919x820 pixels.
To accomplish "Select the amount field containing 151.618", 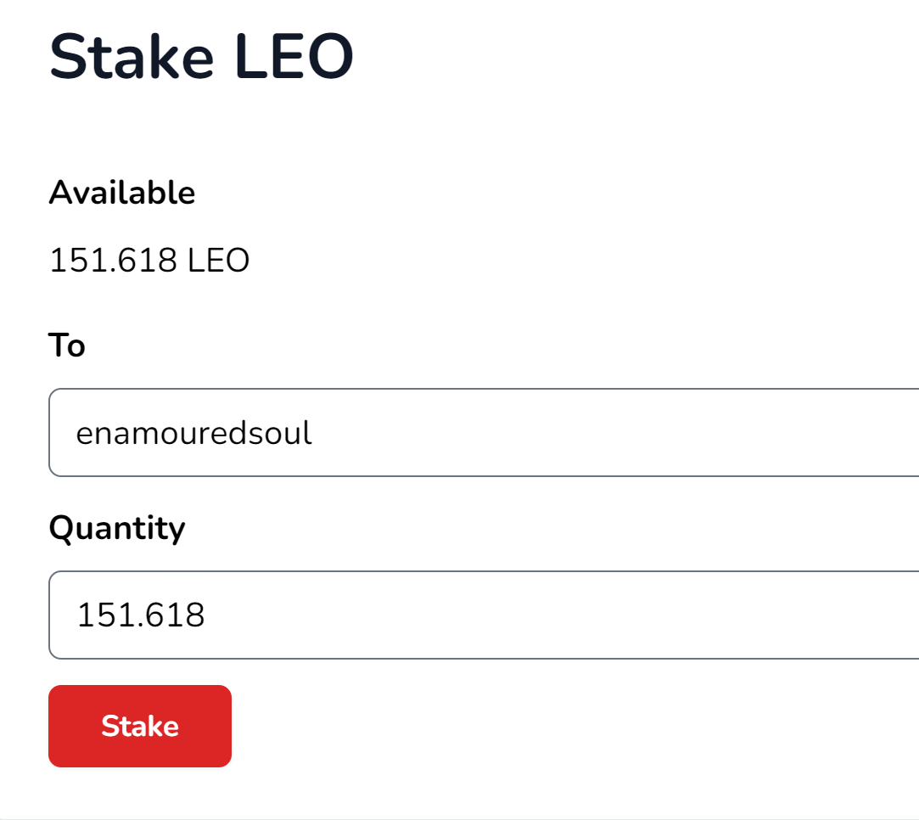I will tap(484, 615).
